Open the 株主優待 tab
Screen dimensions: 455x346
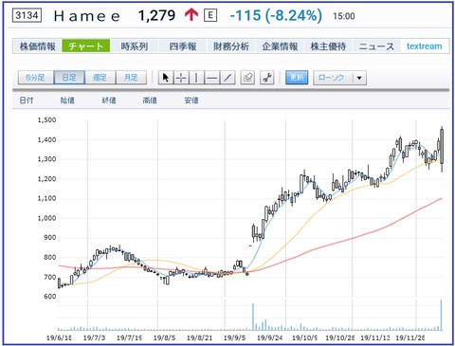(328, 46)
